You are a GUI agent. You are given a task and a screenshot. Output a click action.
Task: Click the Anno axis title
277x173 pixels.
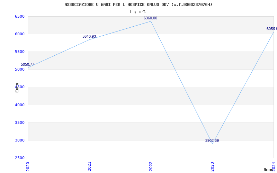coord(269,170)
